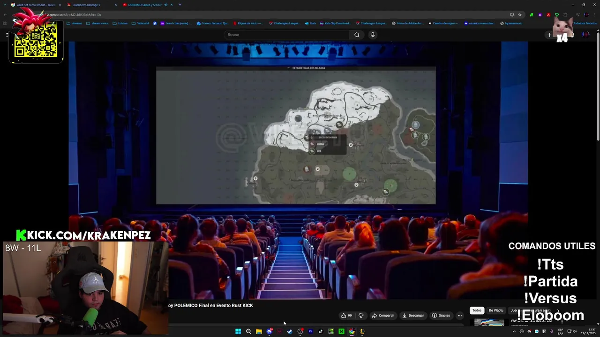The width and height of the screenshot is (600, 337).
Task: Open a new browser tab
Action: click(x=180, y=5)
